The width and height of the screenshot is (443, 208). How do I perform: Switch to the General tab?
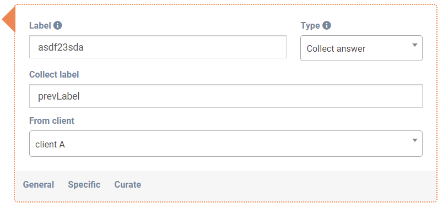tap(39, 184)
